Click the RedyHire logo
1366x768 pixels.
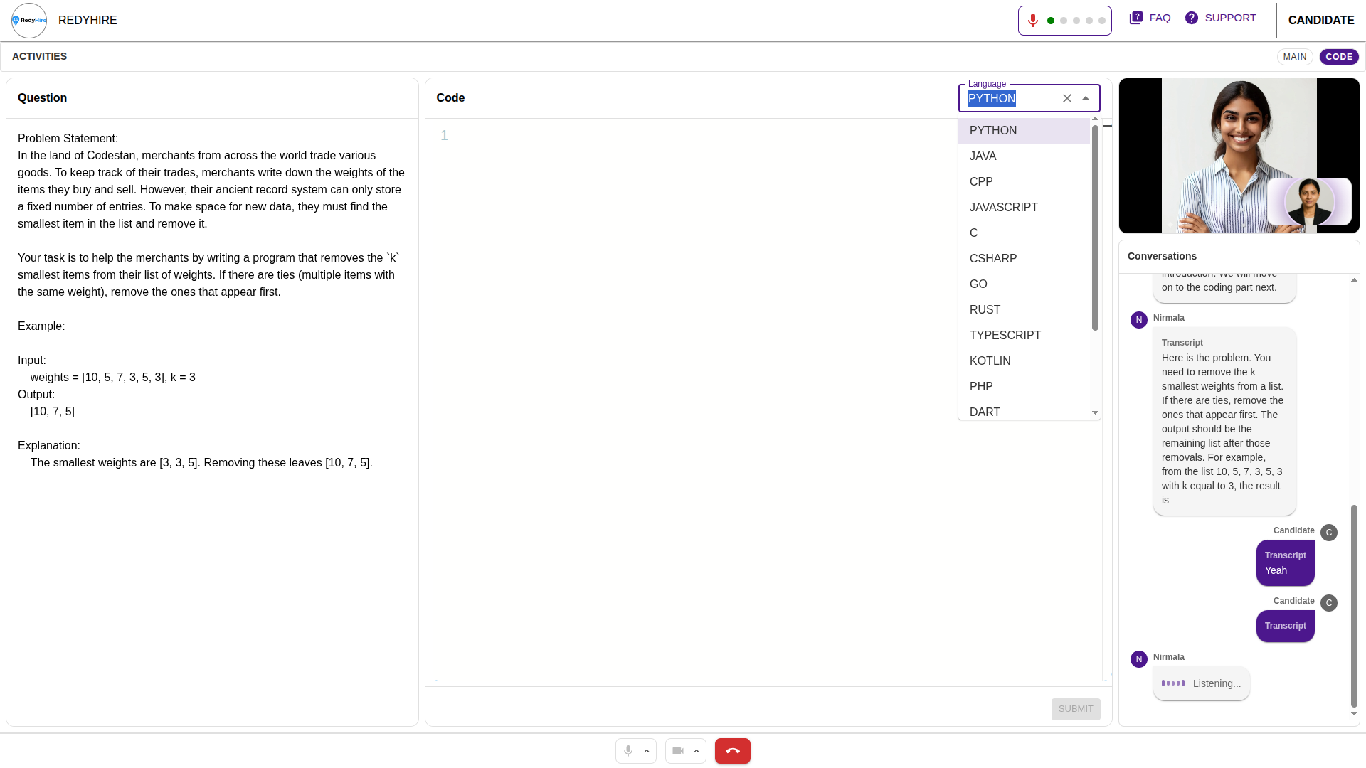[x=29, y=21]
